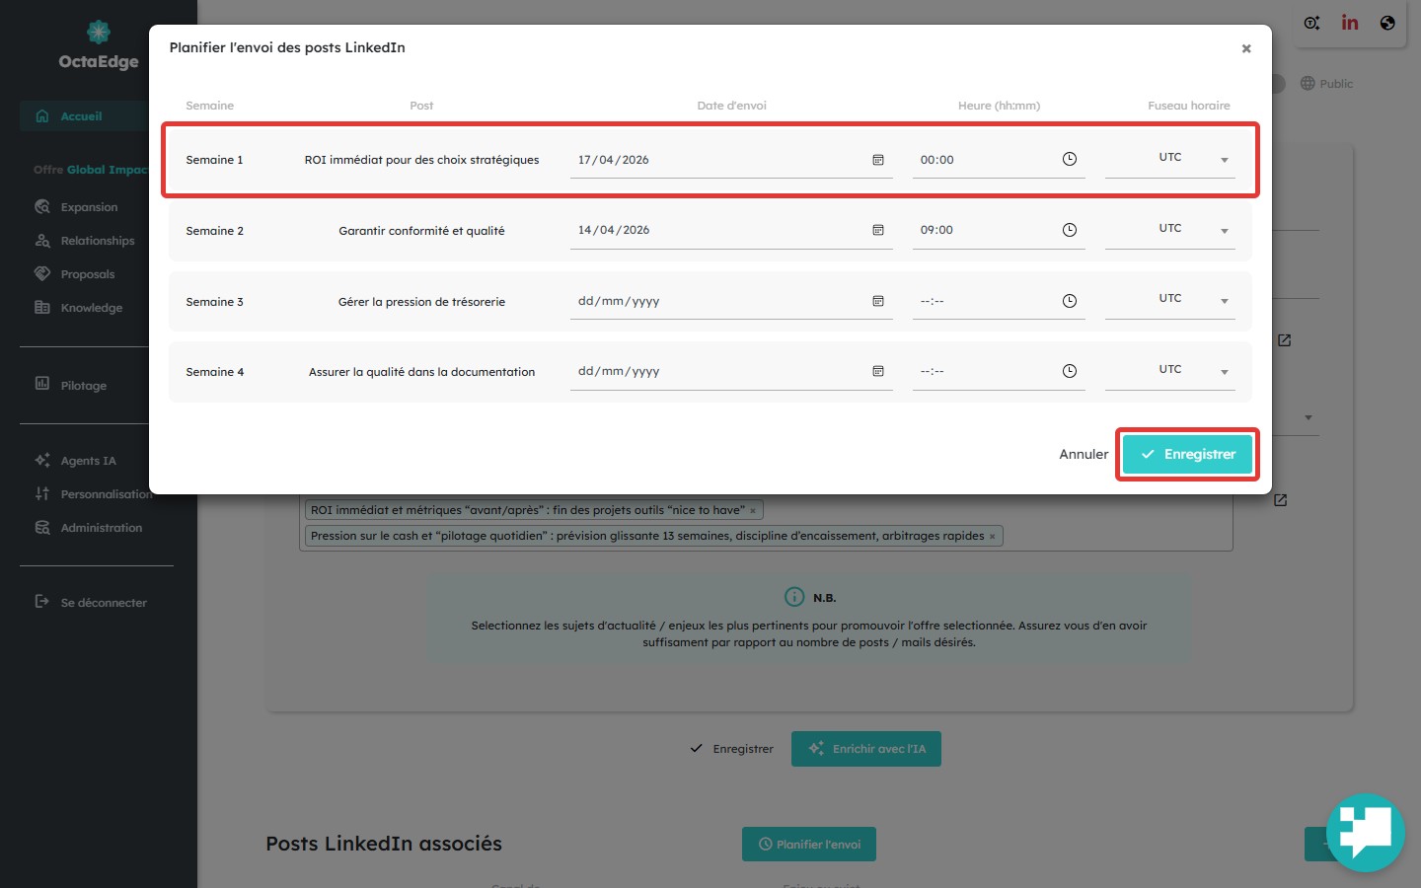Click Semaine 2 date field 14/04/2026
This screenshot has height=888, width=1421.
click(731, 230)
